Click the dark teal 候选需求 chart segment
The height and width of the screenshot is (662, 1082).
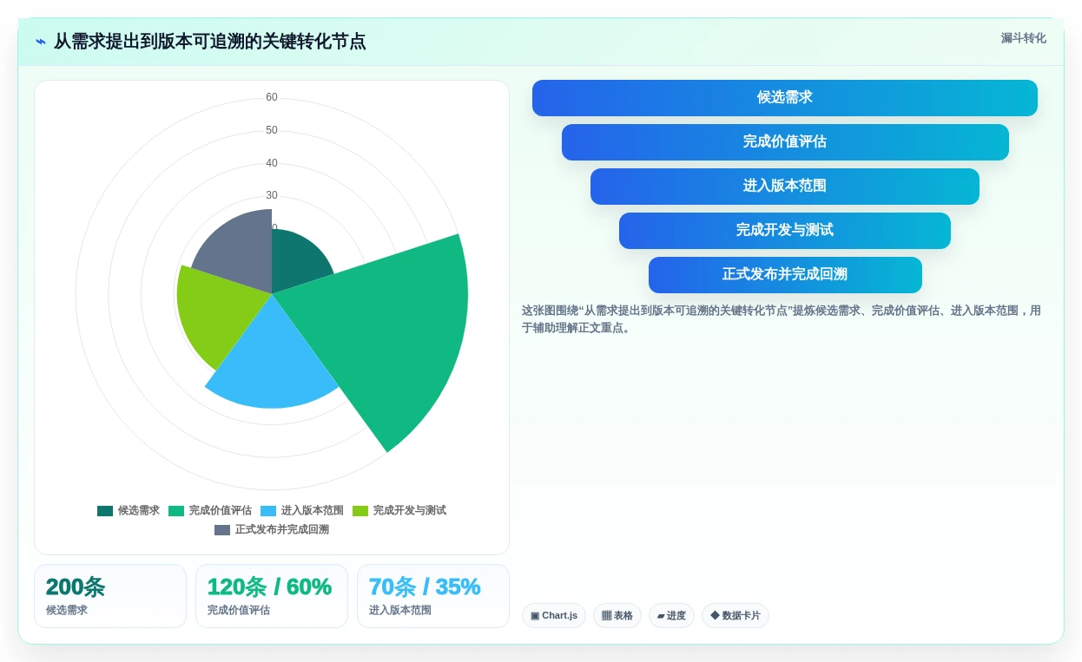point(295,260)
